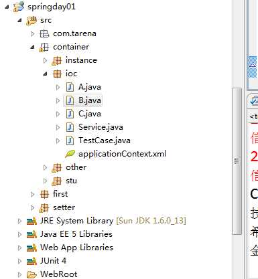Collapse the container package node
The height and width of the screenshot is (279, 258).
33,47
